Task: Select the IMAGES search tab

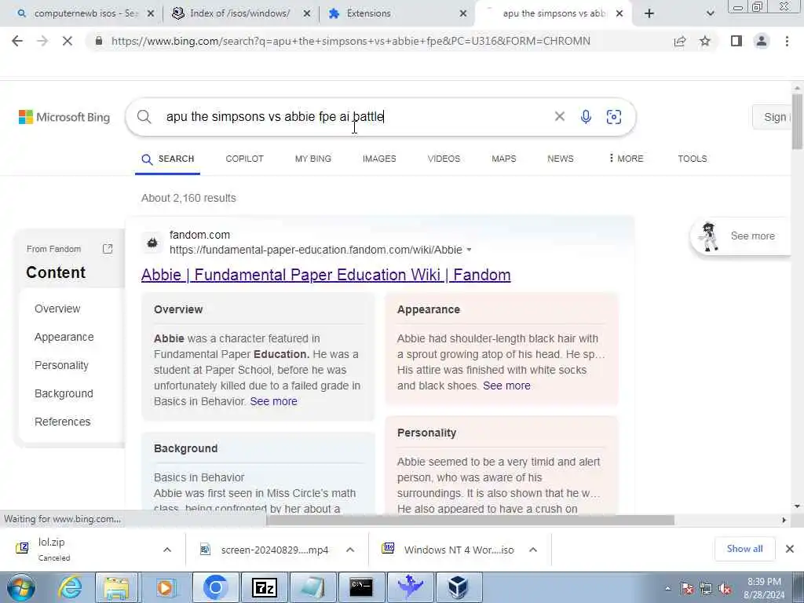Action: [x=379, y=159]
